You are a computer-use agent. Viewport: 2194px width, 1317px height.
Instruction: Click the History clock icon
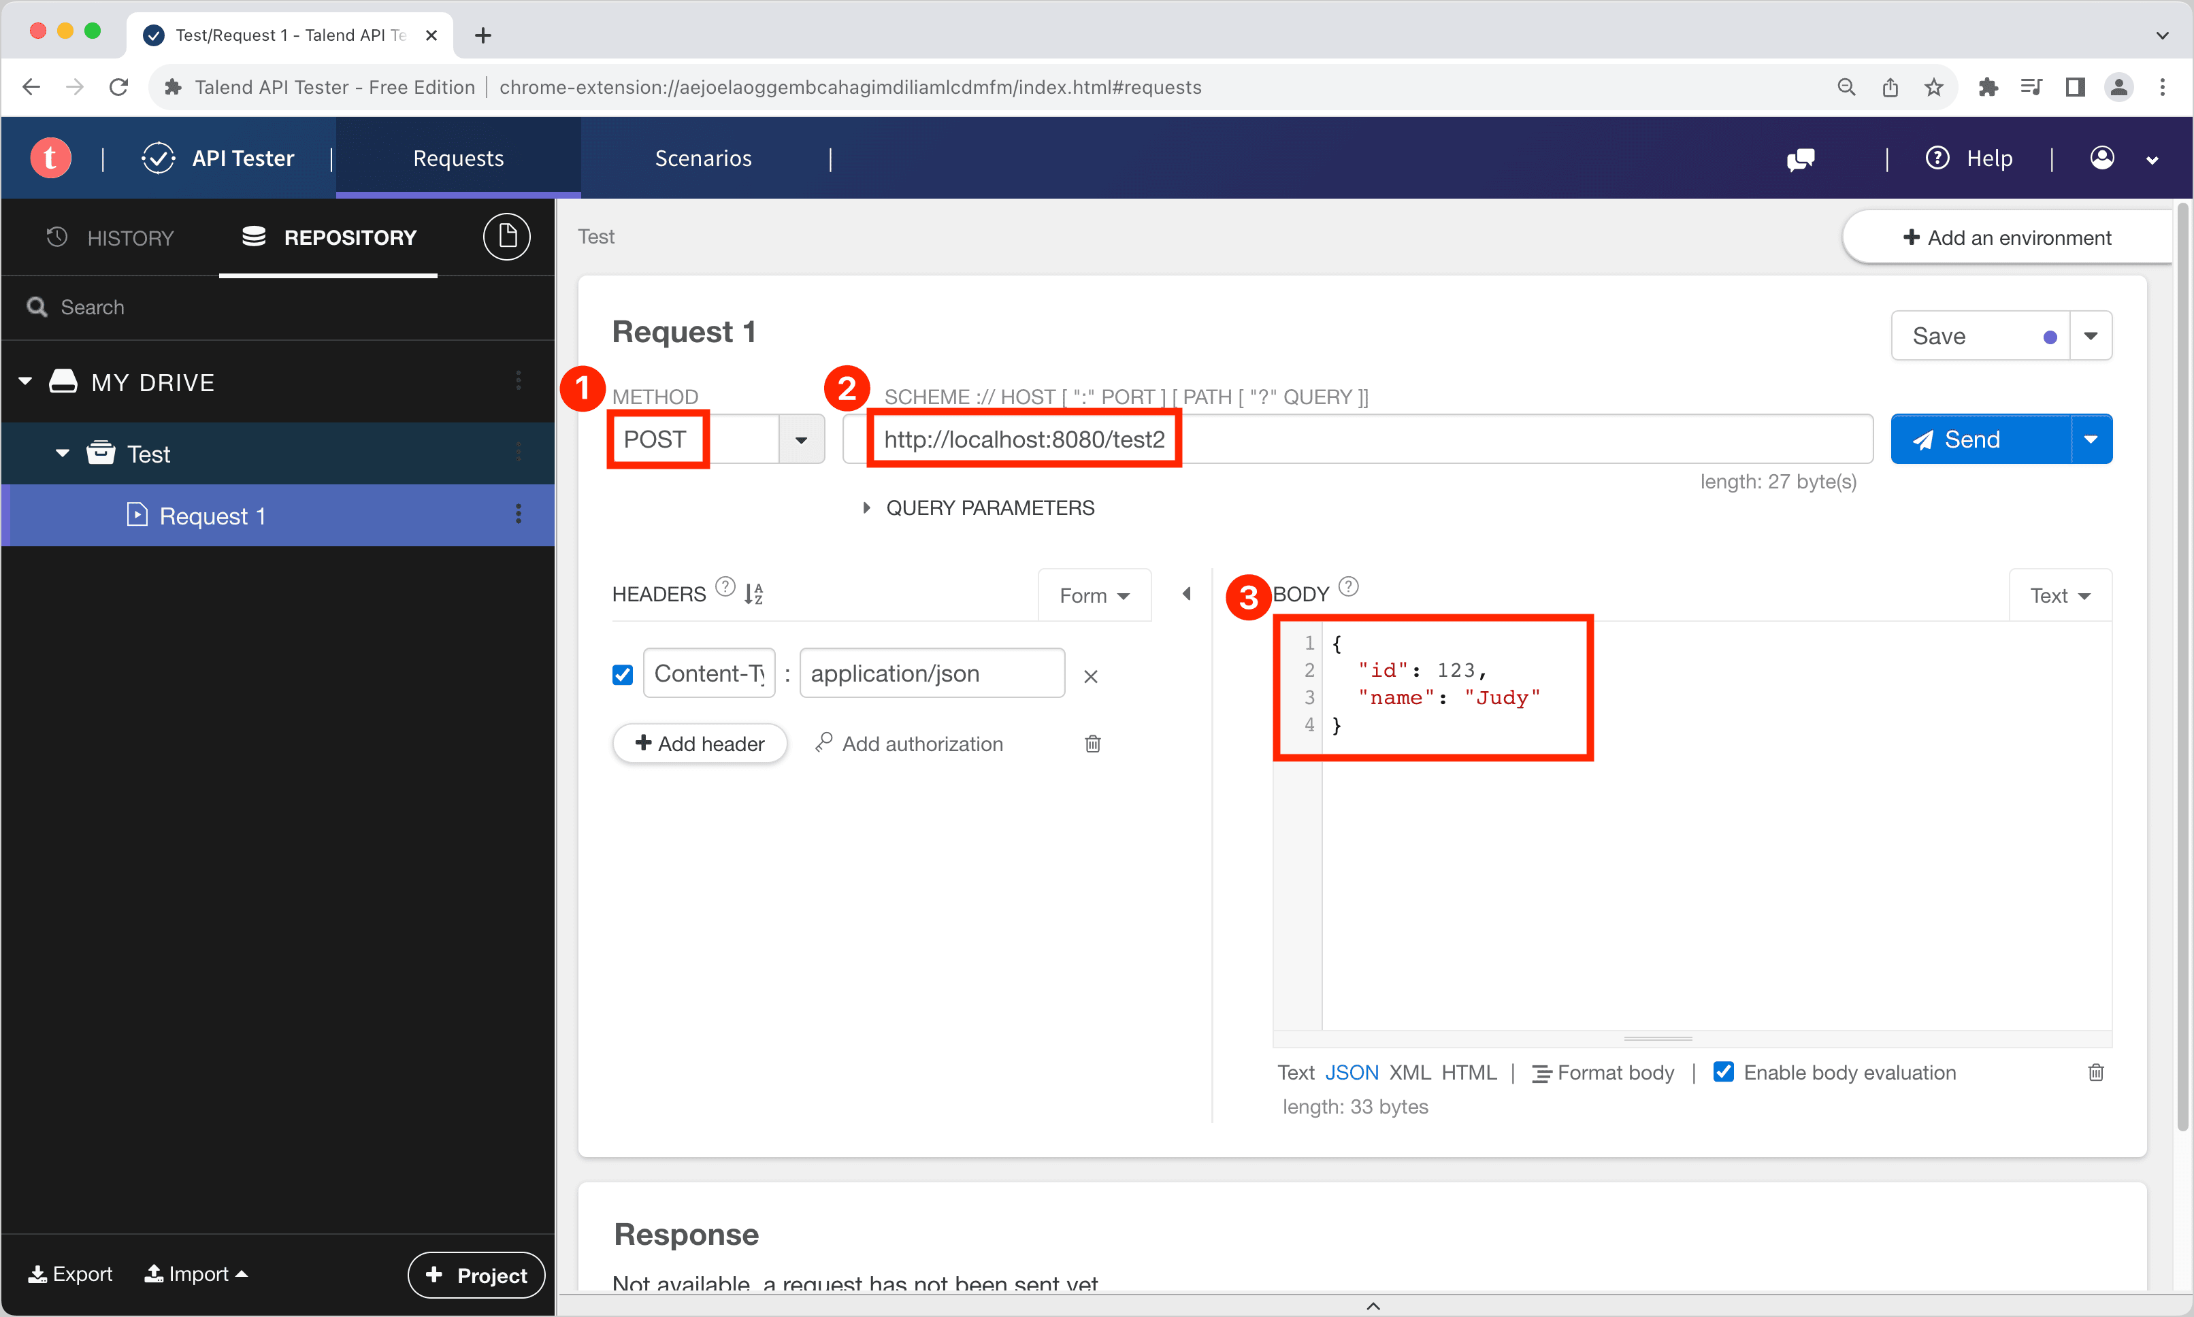coord(56,237)
